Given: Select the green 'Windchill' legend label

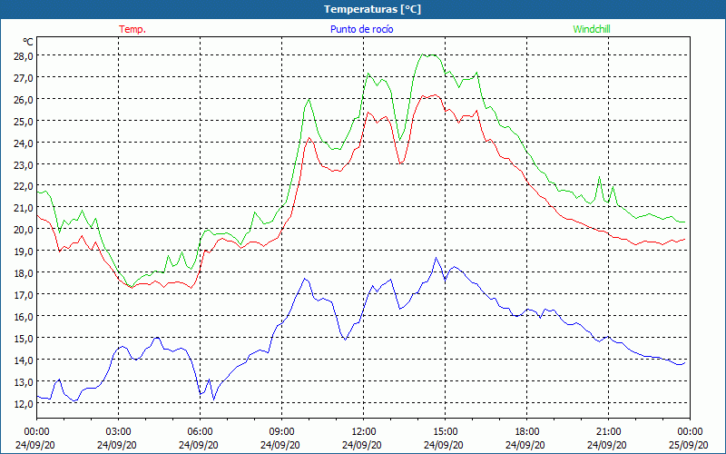Looking at the screenshot, I should click(x=592, y=29).
